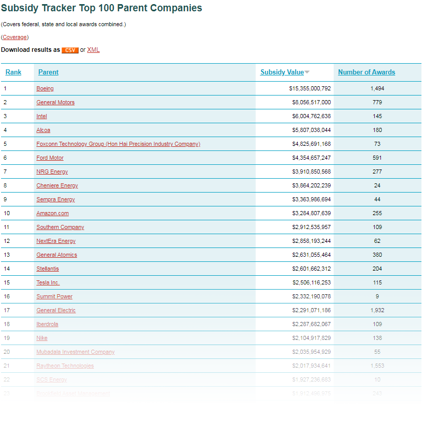Sort by Subsidy Value header
This screenshot has height=438, width=423.
coord(282,72)
